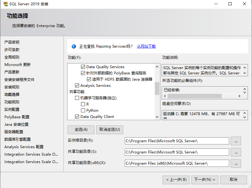The image size is (252, 188).
Task: Toggle the Java connector for HDFS checkbox
Action: point(89,79)
